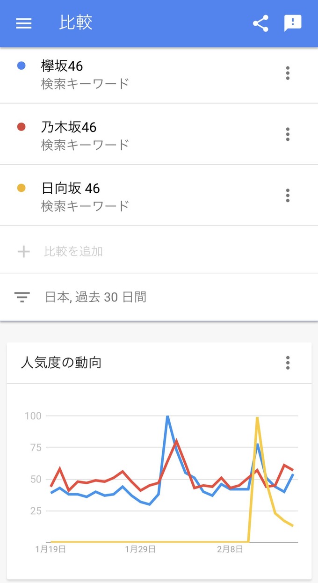Open options menu for 日向坂 46 term
This screenshot has width=318, height=583.
[x=288, y=195]
